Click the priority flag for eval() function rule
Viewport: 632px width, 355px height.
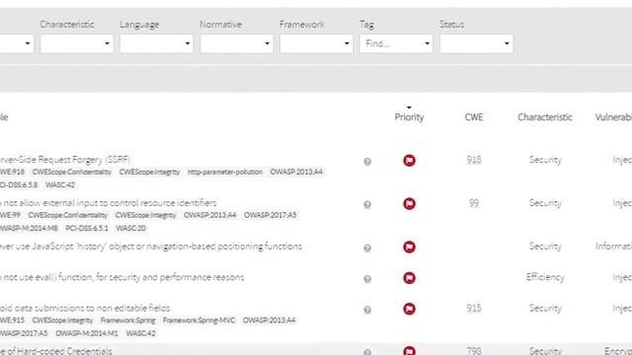click(x=409, y=278)
